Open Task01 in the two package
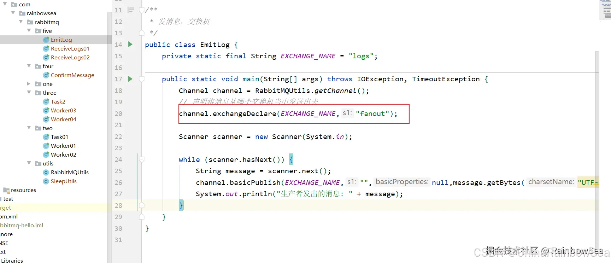This screenshot has height=263, width=611. coord(59,137)
